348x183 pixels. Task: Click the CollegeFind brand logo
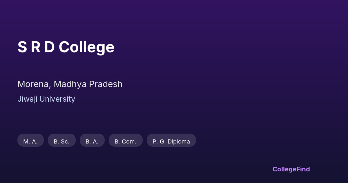pos(291,169)
